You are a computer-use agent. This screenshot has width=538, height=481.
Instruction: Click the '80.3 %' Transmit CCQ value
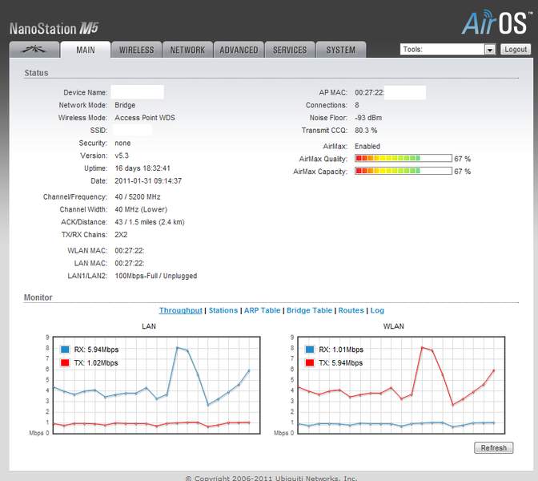click(x=366, y=130)
